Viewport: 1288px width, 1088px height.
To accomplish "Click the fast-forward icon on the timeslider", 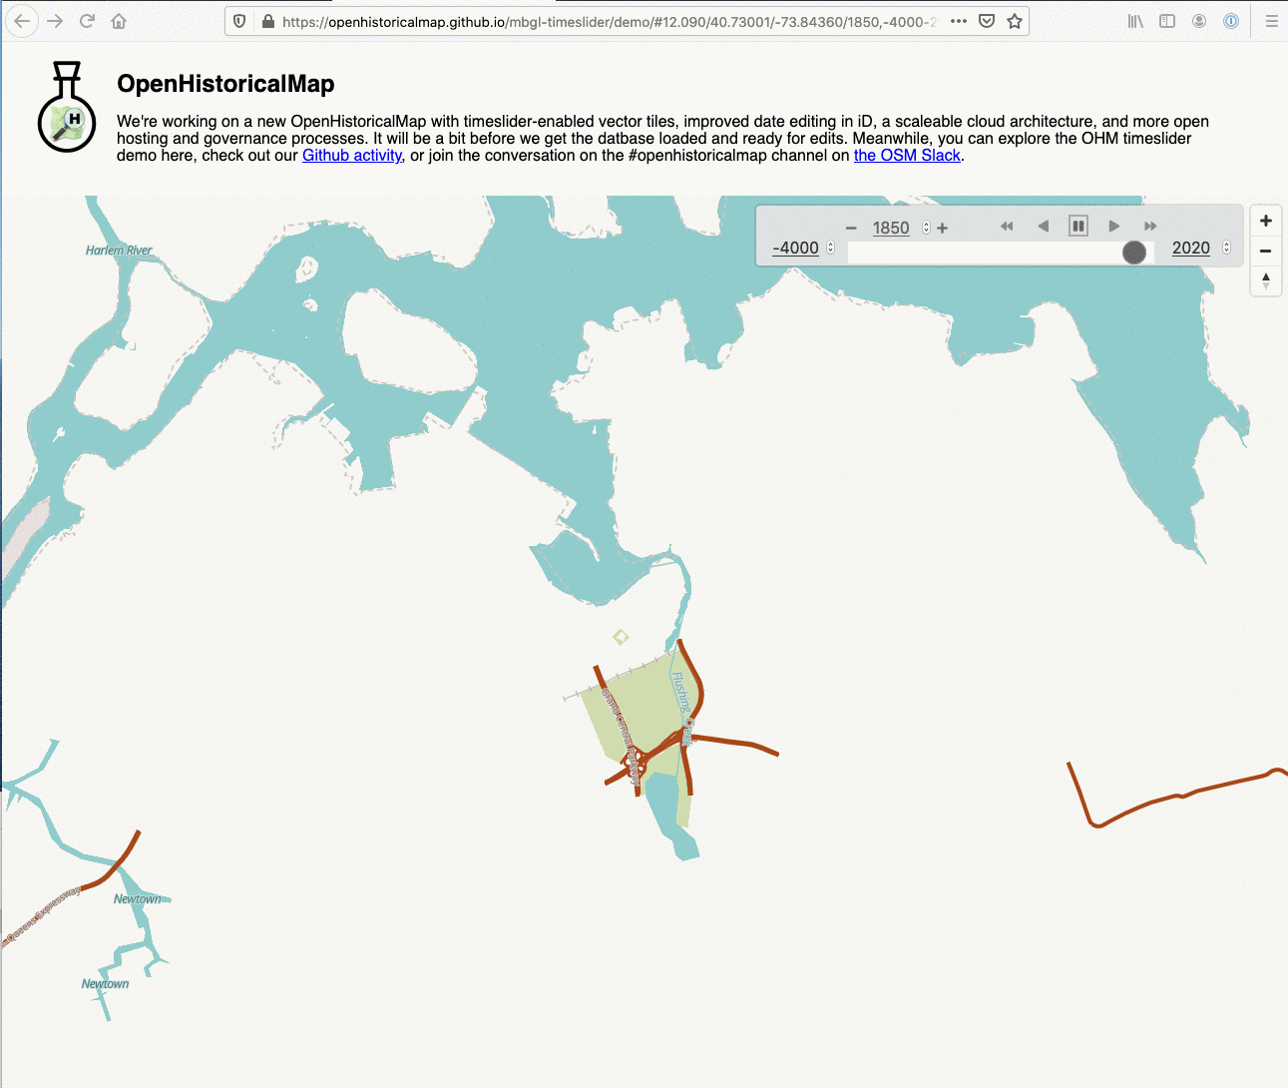I will 1150,226.
